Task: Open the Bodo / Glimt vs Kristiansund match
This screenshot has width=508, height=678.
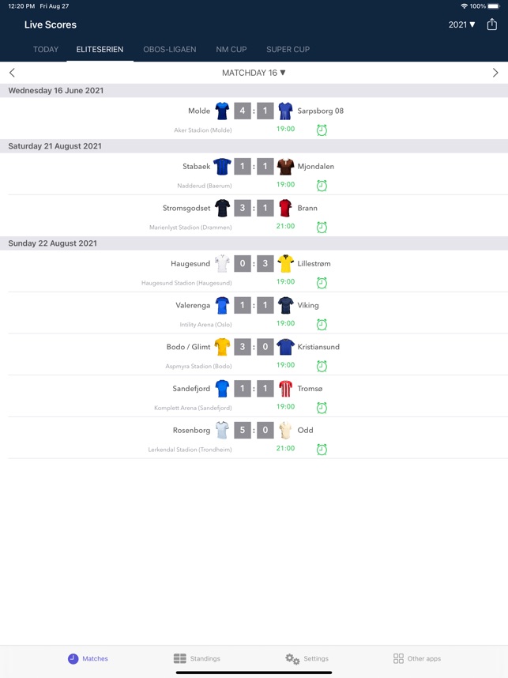Action: tap(254, 354)
